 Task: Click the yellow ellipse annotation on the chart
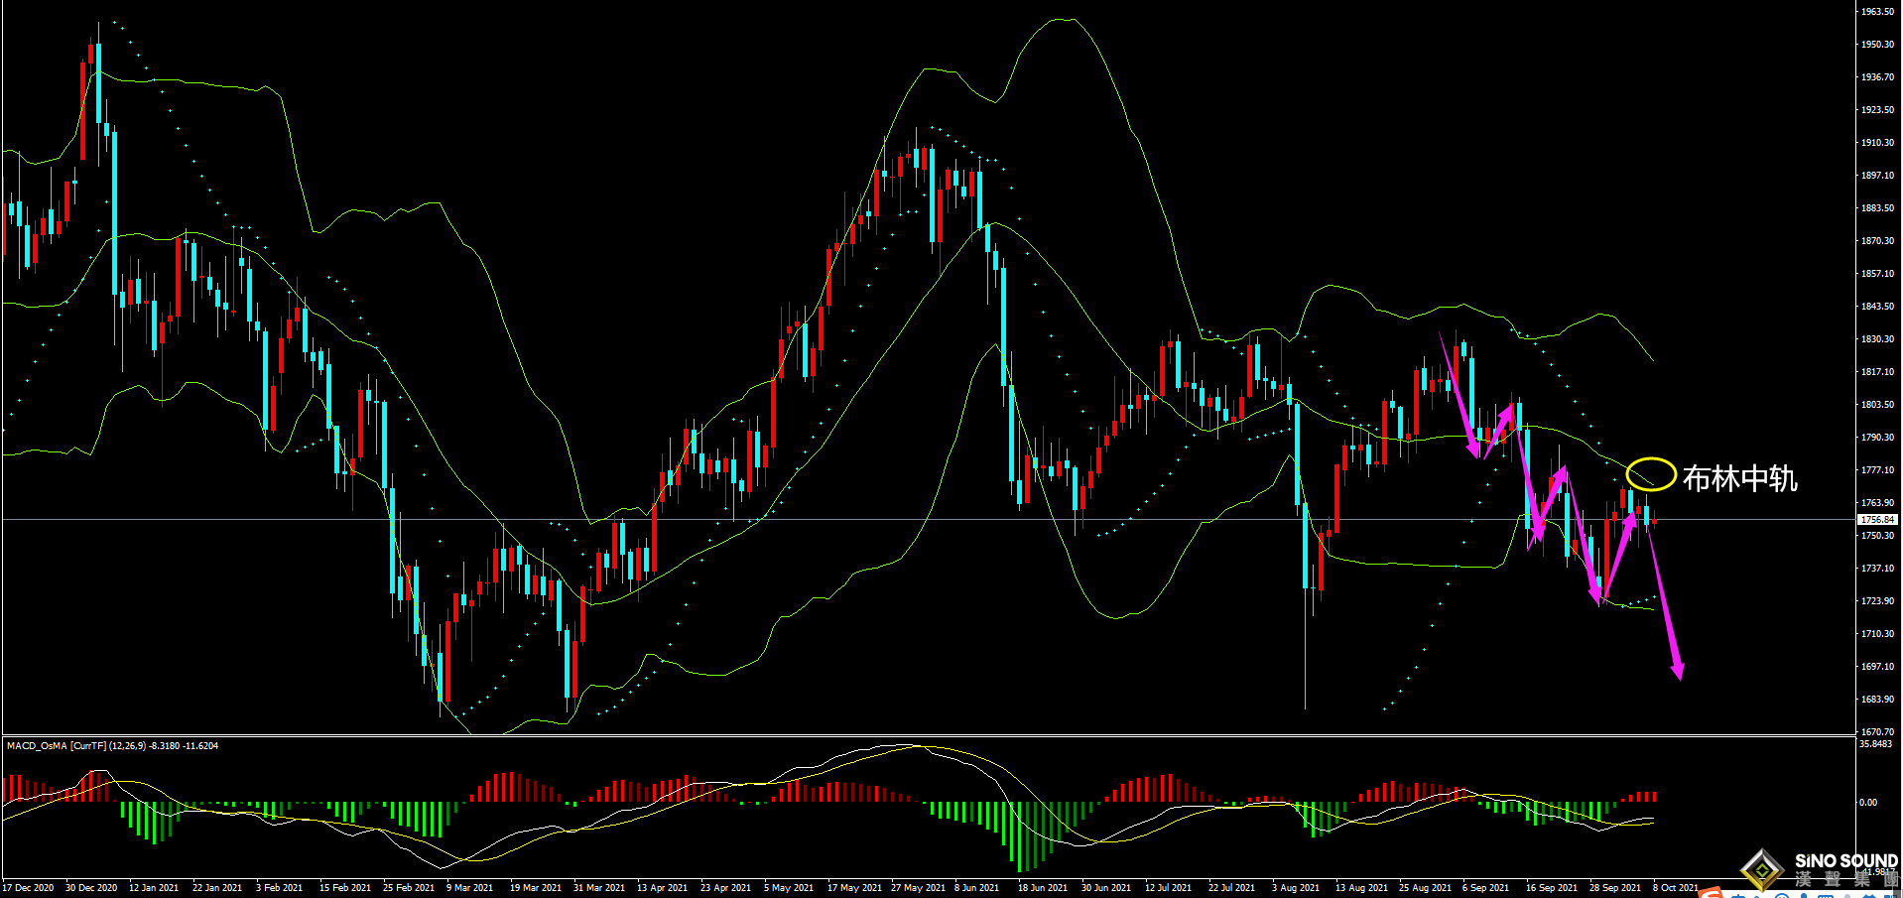coord(1651,474)
